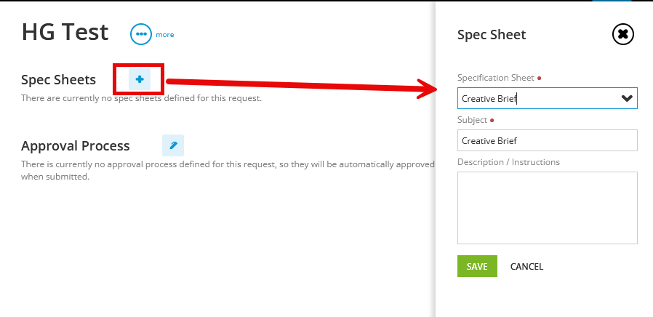Click the no approval process defined message
The height and width of the screenshot is (317, 653).
228,170
